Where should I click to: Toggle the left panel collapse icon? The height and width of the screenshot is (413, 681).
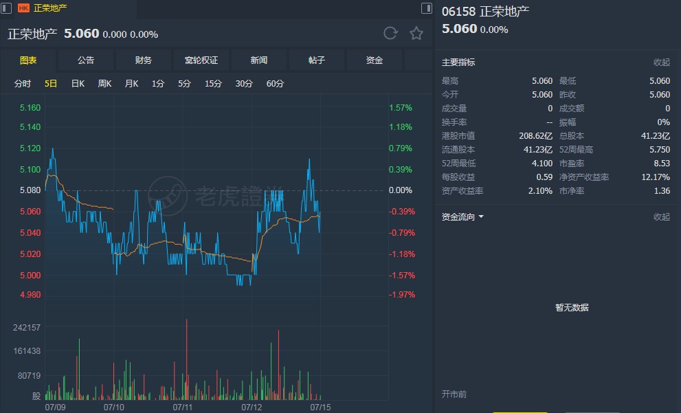[6, 8]
